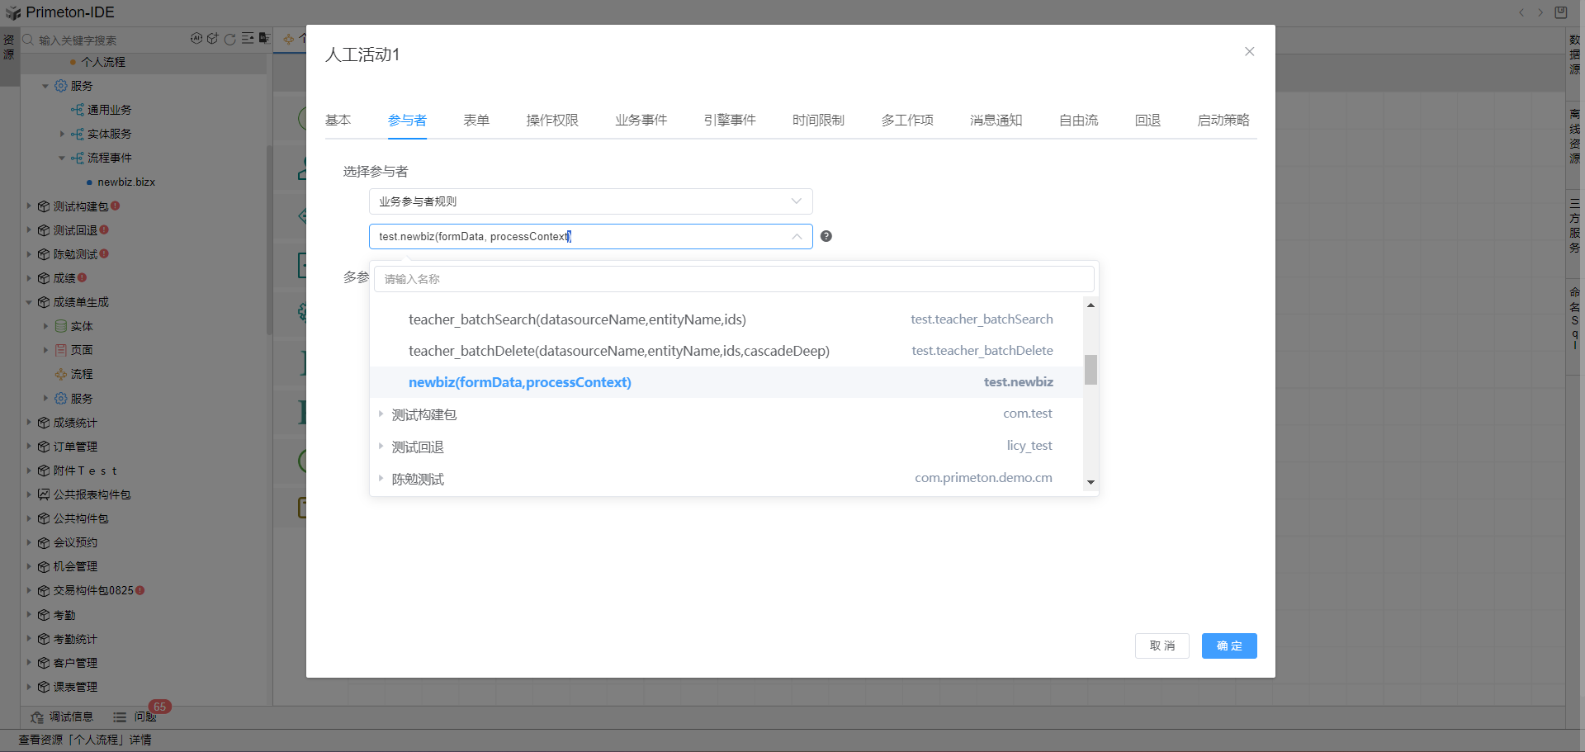Expand the 测试构建包 node in dropdown list
The image size is (1585, 752).
(x=381, y=414)
